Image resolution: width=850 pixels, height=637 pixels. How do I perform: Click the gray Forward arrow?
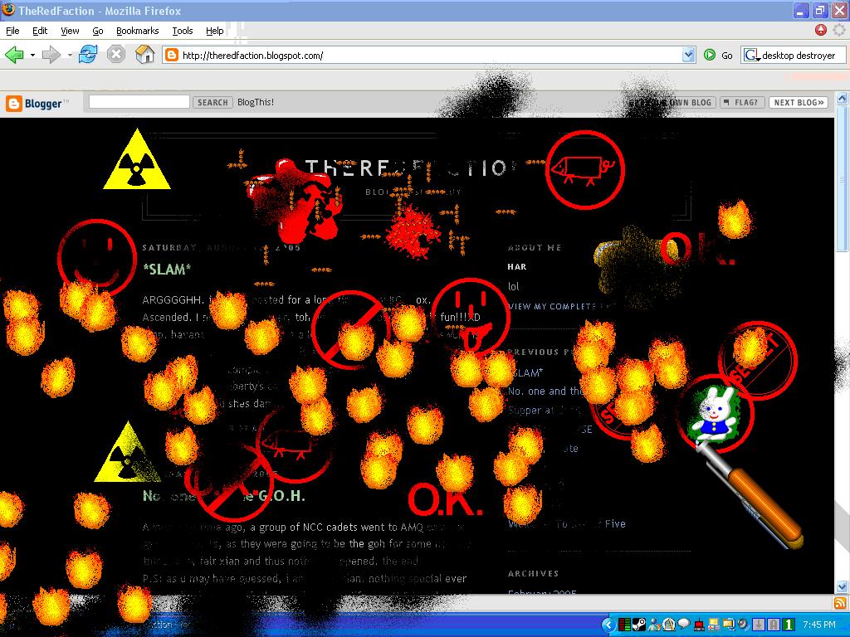(x=51, y=55)
